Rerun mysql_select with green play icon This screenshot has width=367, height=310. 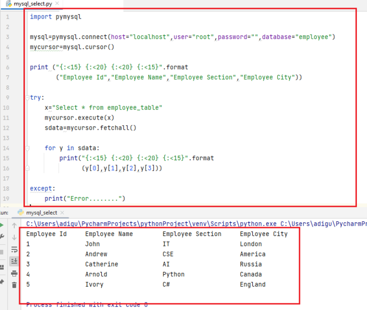(1, 225)
